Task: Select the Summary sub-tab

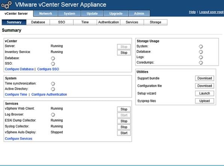Action: pyautogui.click(x=14, y=22)
